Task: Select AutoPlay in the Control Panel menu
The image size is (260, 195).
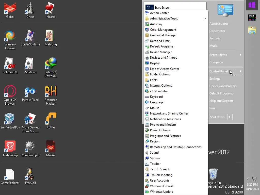Action: pyautogui.click(x=176, y=24)
